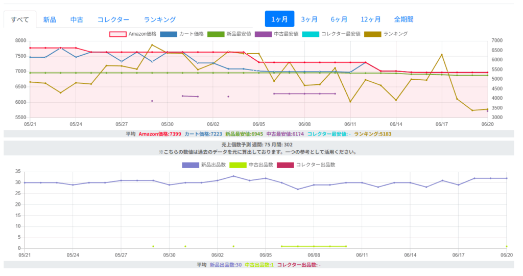Show the 3ヶ月 period
The height and width of the screenshot is (276, 523).
point(309,19)
